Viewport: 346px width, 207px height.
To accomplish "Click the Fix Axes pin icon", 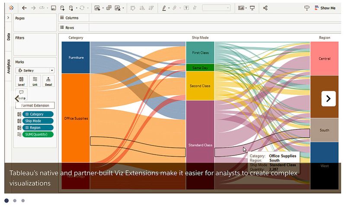I will click(x=195, y=8).
